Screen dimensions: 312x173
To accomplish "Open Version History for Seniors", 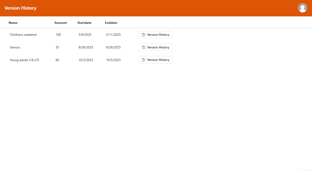I will pyautogui.click(x=155, y=47).
